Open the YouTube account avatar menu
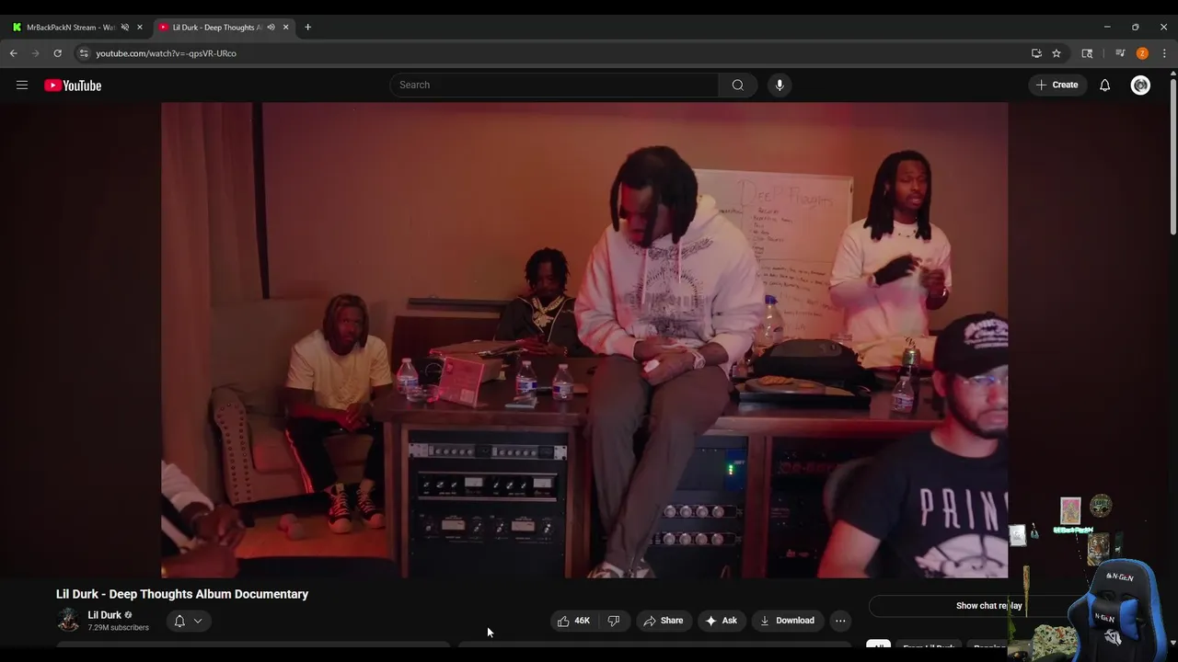The height and width of the screenshot is (662, 1178). pyautogui.click(x=1140, y=85)
